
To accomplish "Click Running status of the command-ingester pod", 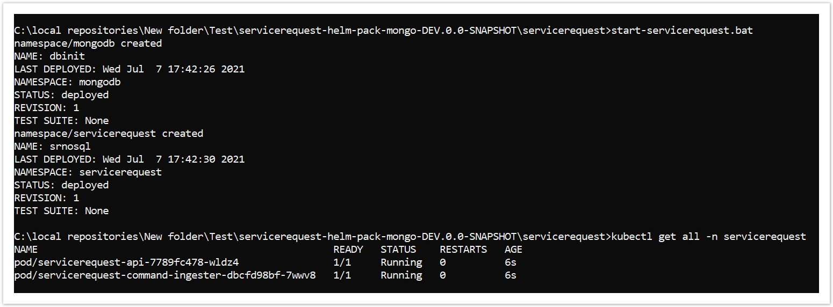I will [x=401, y=275].
